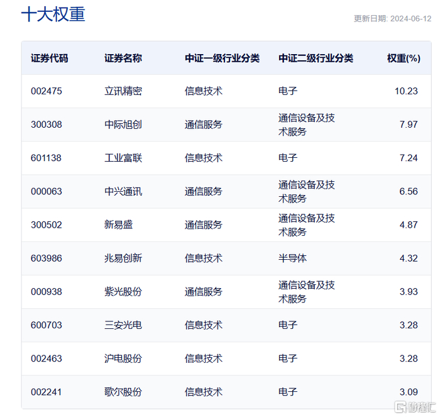The height and width of the screenshot is (417, 440).
Task: Click stock name 新易盛
Action: coord(118,225)
